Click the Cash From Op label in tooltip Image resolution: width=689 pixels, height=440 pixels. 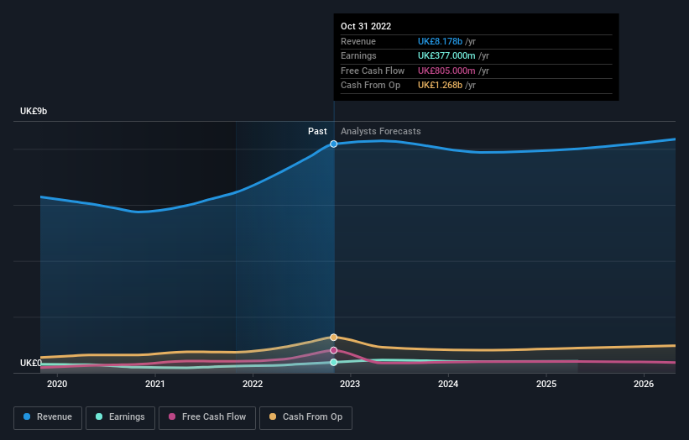coord(370,86)
